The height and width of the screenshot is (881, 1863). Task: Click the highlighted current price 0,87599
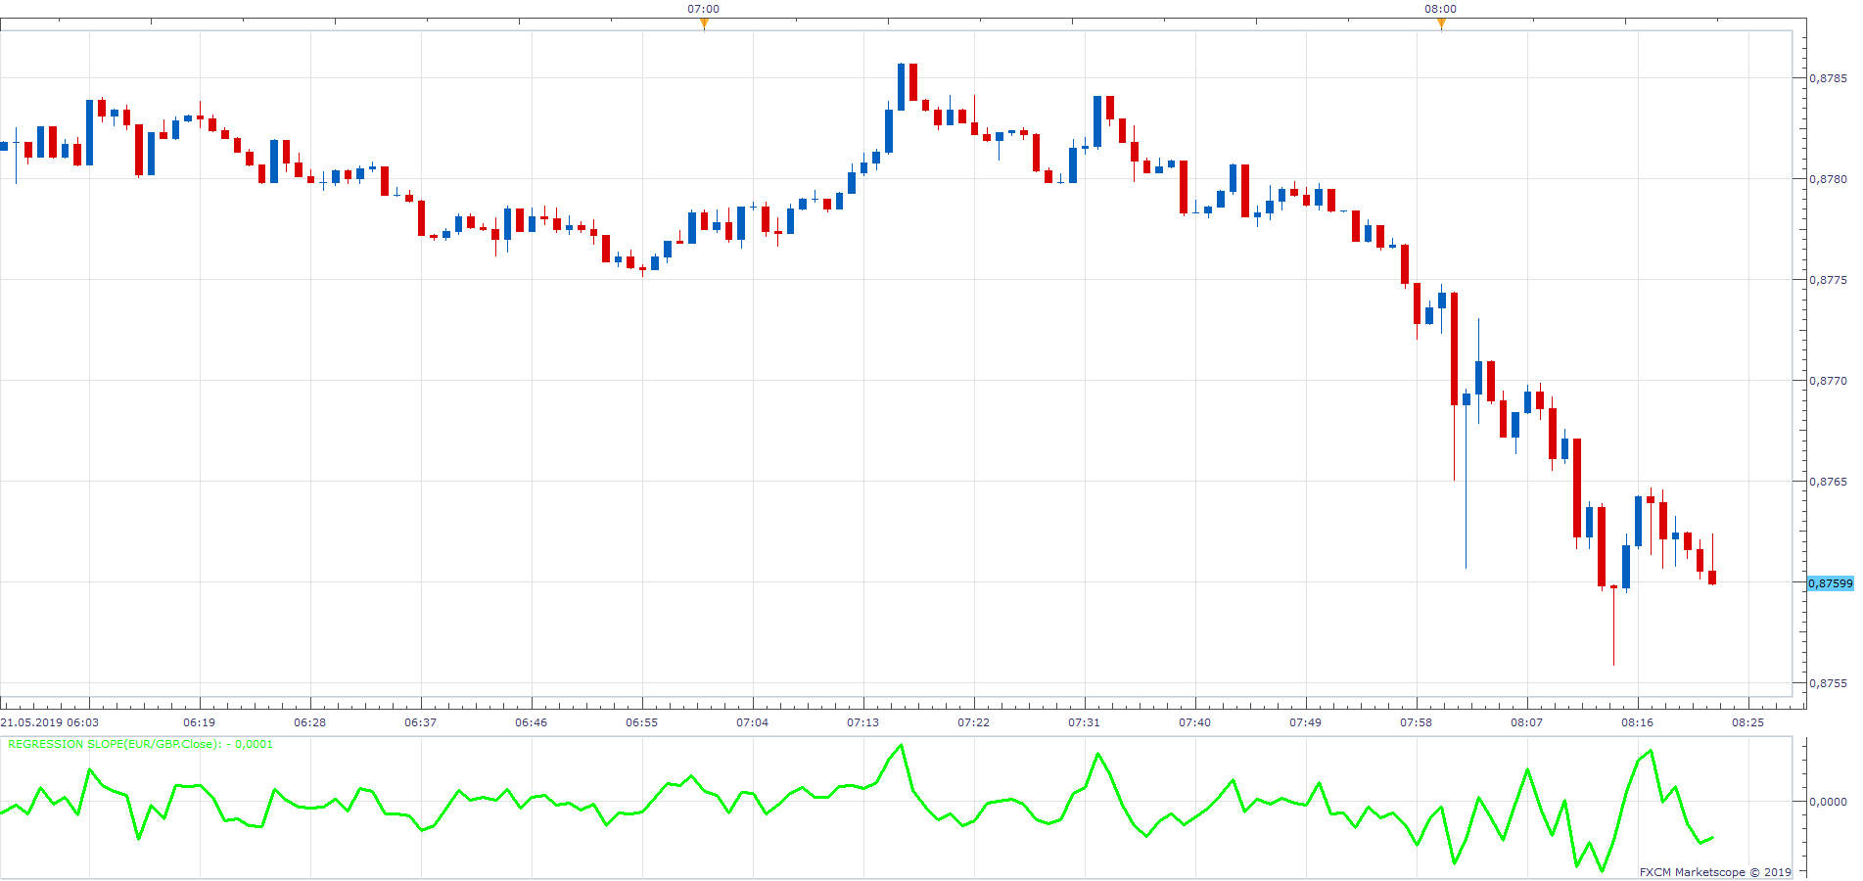coord(1830,583)
